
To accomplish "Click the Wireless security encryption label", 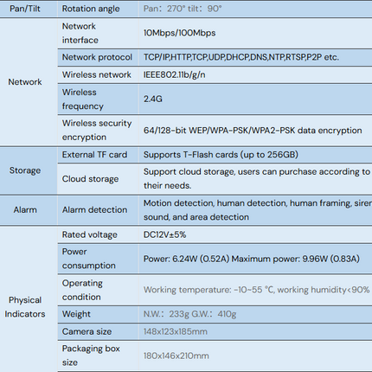I will tap(97, 130).
